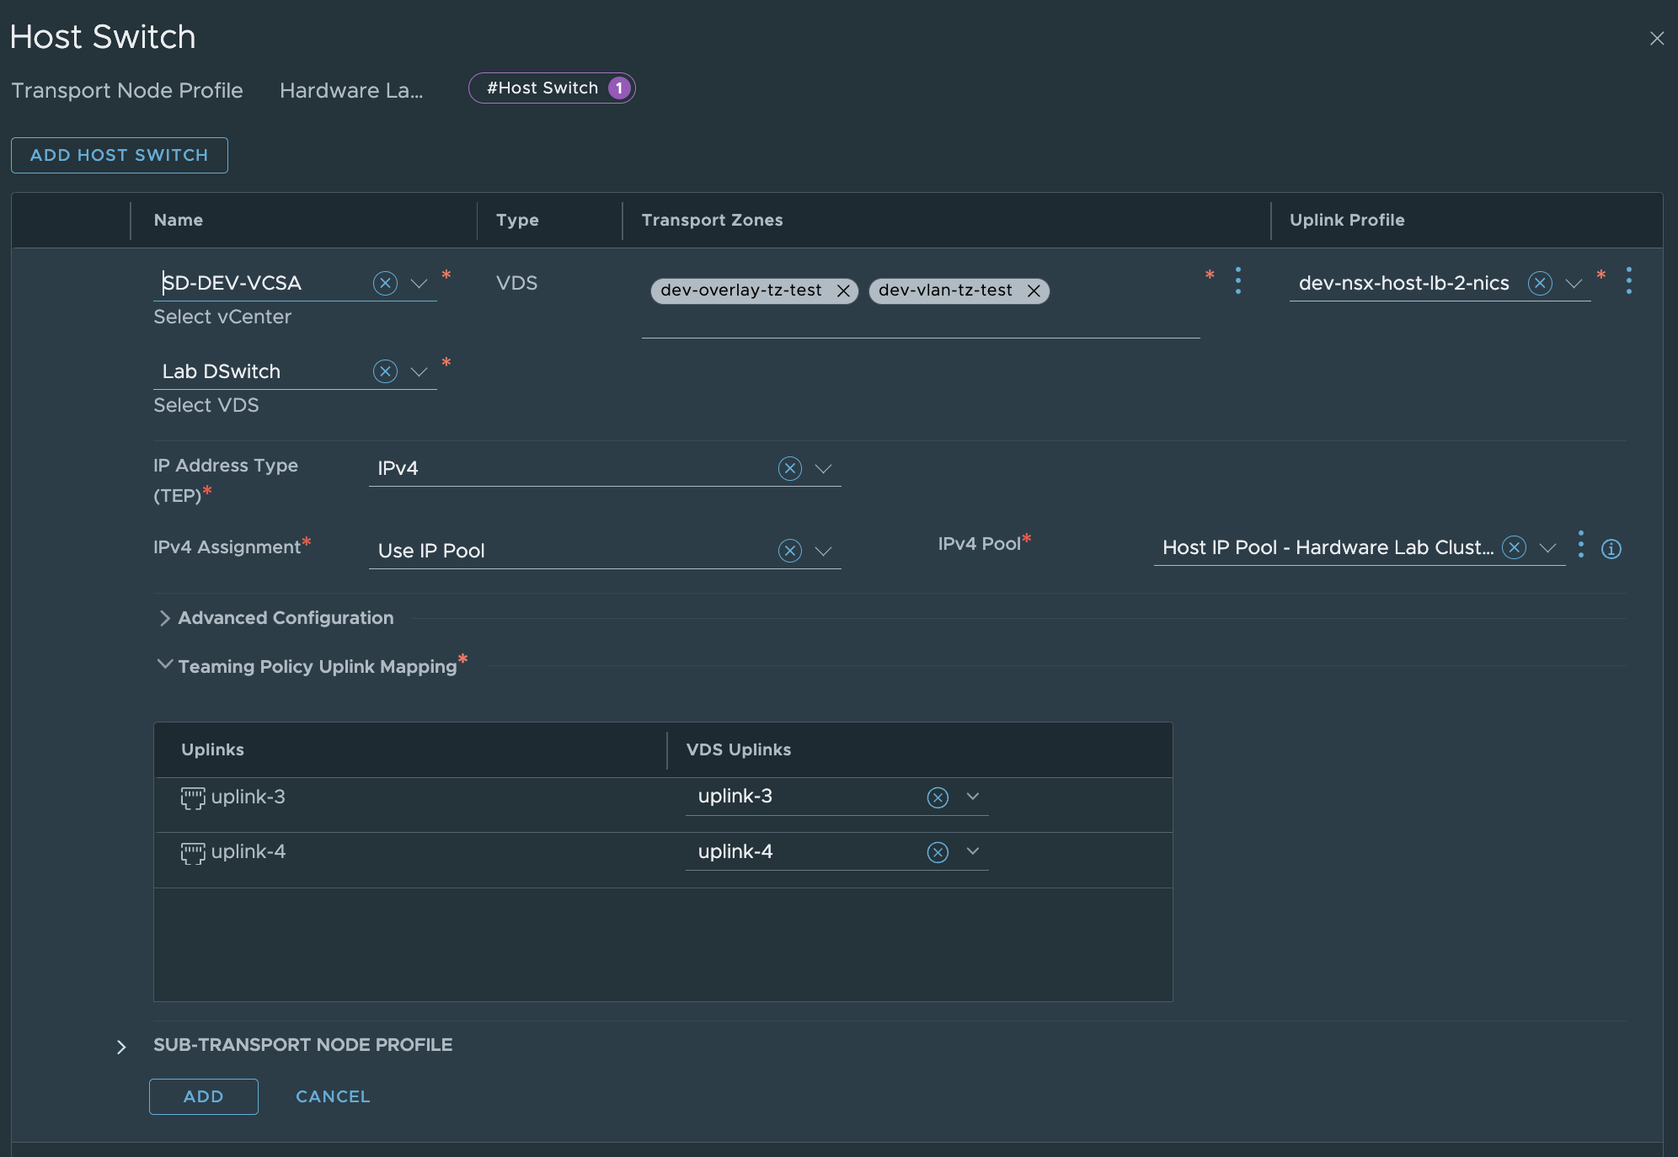This screenshot has height=1157, width=1678.
Task: Clear the Lab DSwitch VDS selection
Action: pyautogui.click(x=385, y=371)
